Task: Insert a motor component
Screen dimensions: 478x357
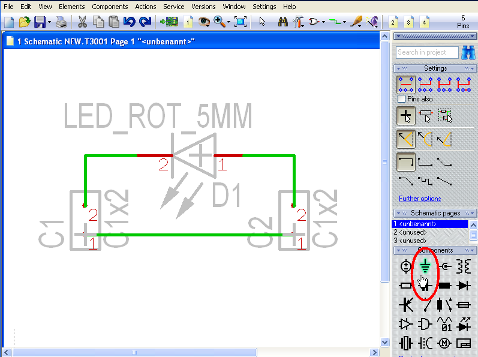Action: (444, 343)
